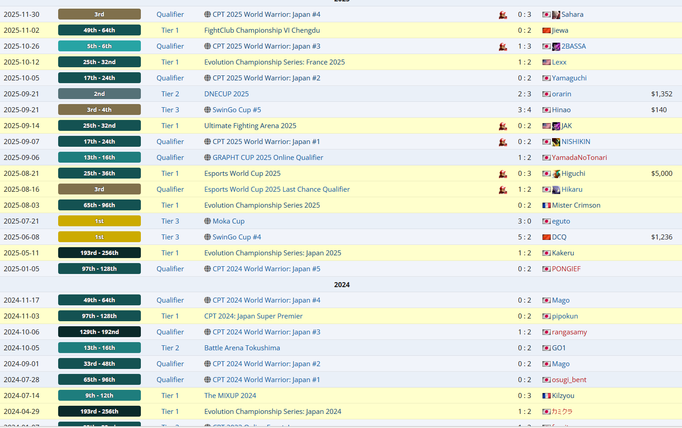Click the globe icon beside CPT 2024 World Warrior: Japan #3

point(208,332)
